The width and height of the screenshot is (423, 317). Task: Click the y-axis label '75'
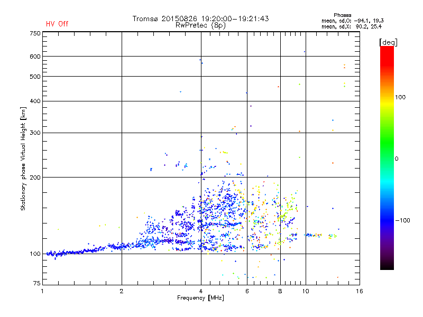(x=37, y=283)
